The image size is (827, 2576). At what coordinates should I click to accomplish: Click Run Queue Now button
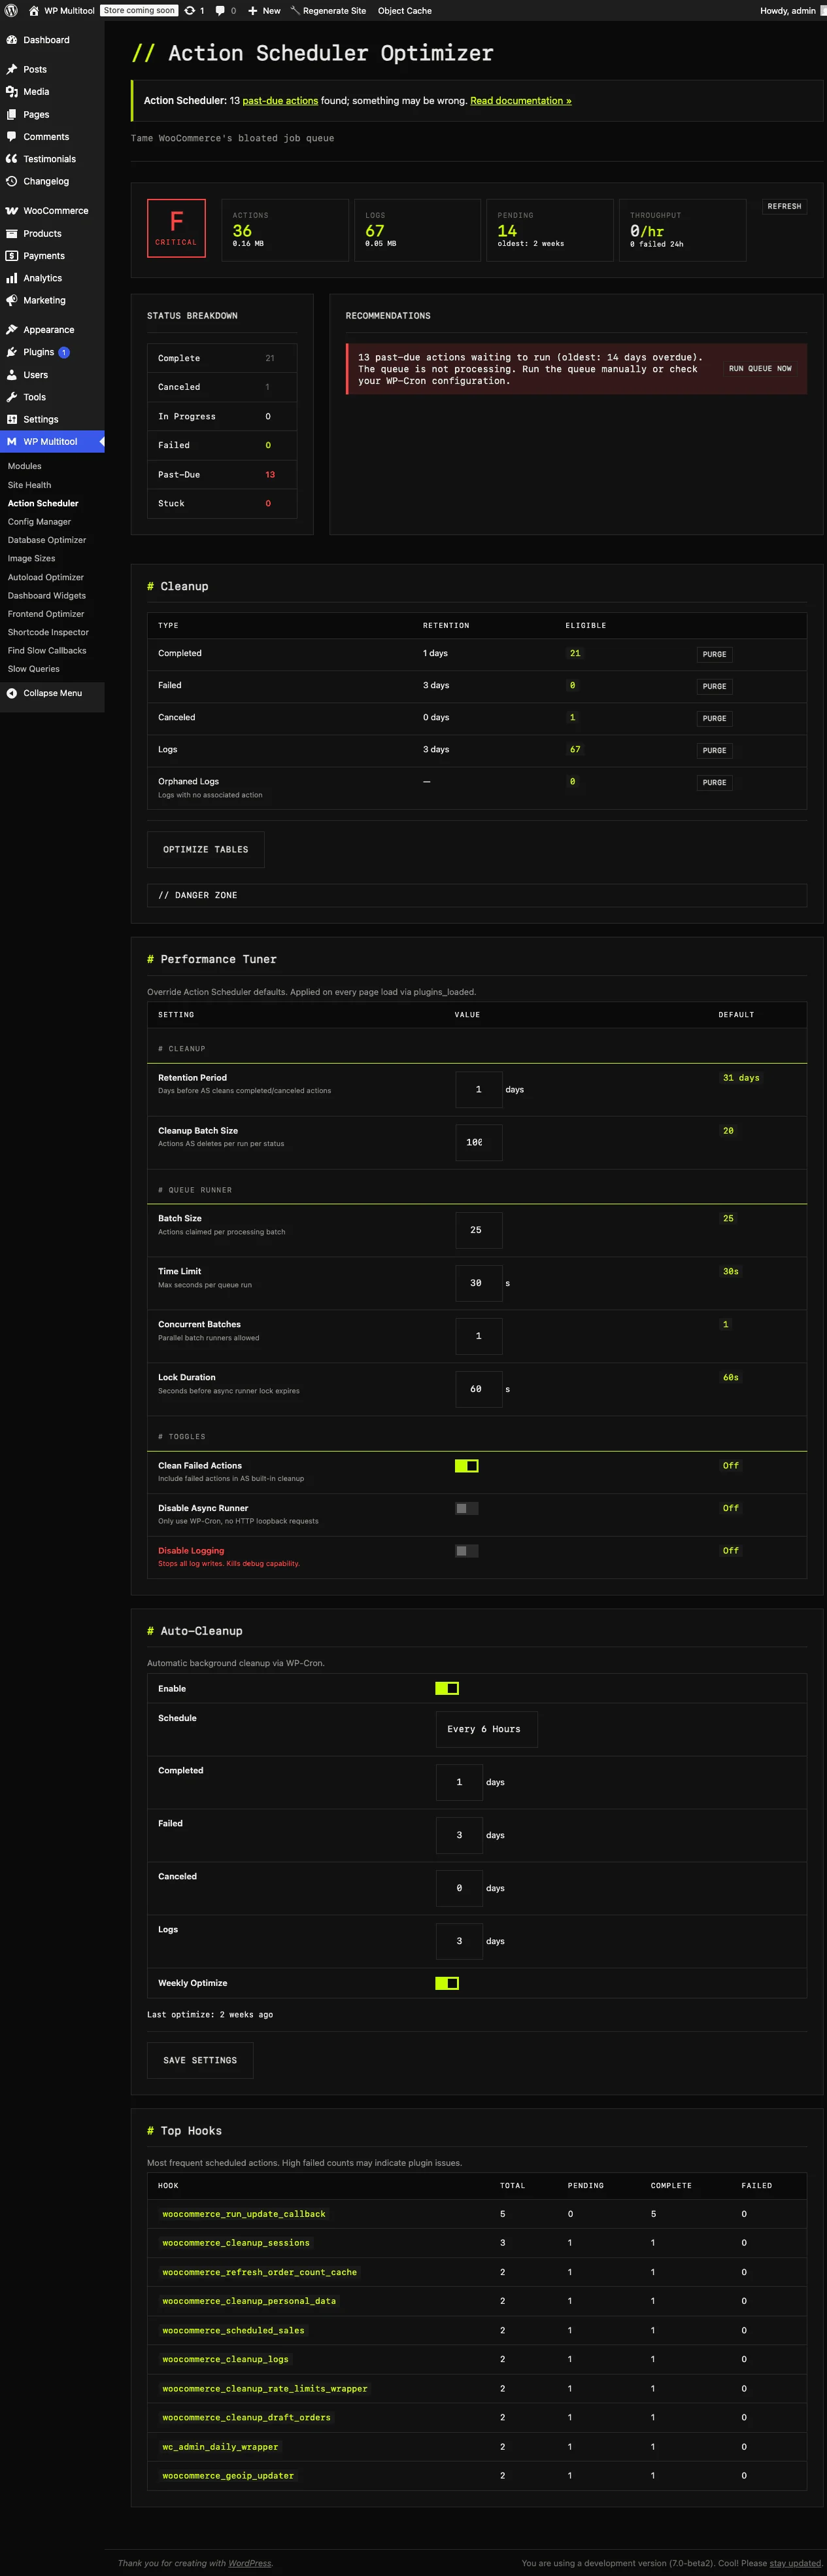760,369
